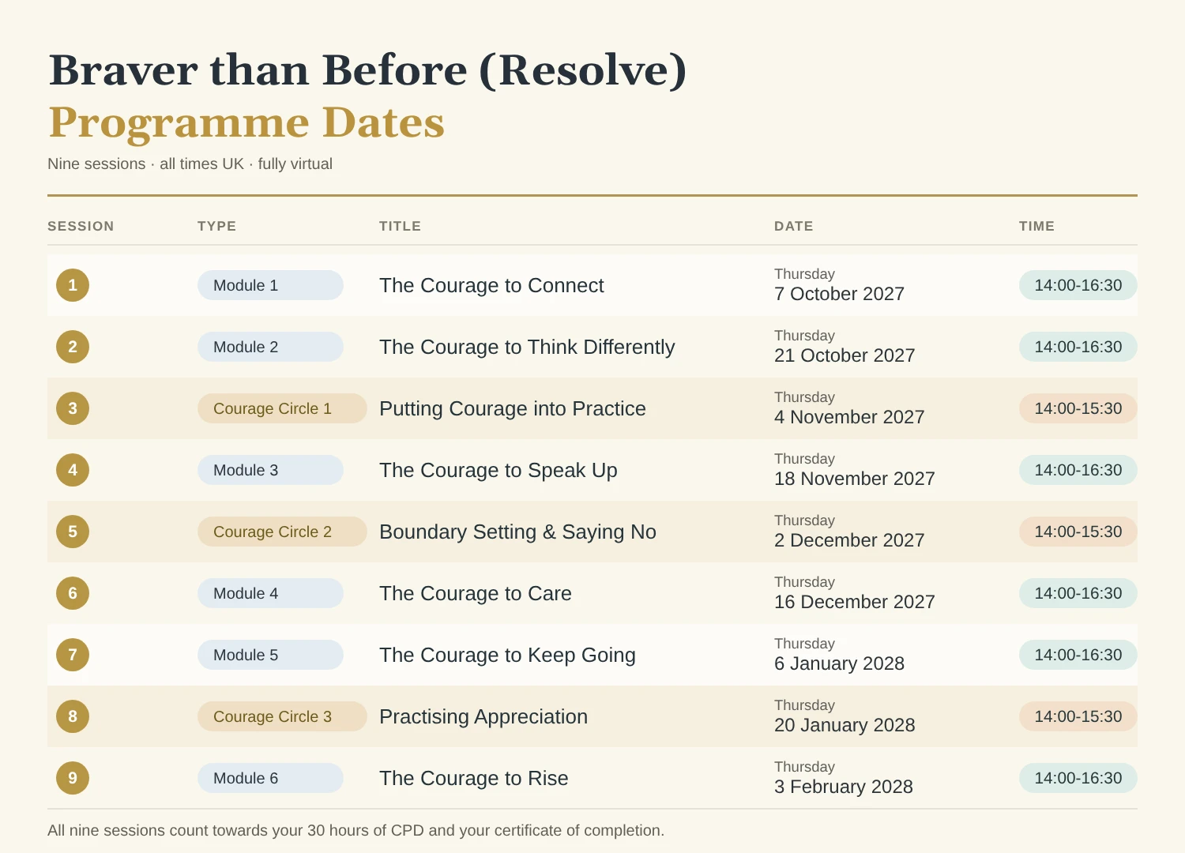The height and width of the screenshot is (853, 1185).
Task: Click title 'Practising Appreciation'
Action: [x=483, y=716]
